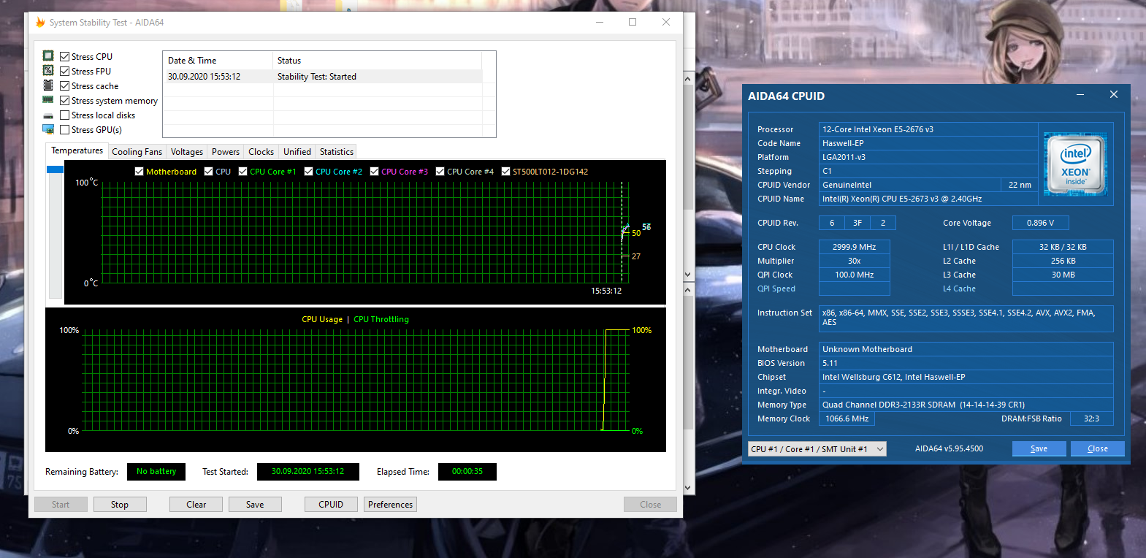Click the Test Started timestamp field
The height and width of the screenshot is (558, 1146).
(307, 472)
